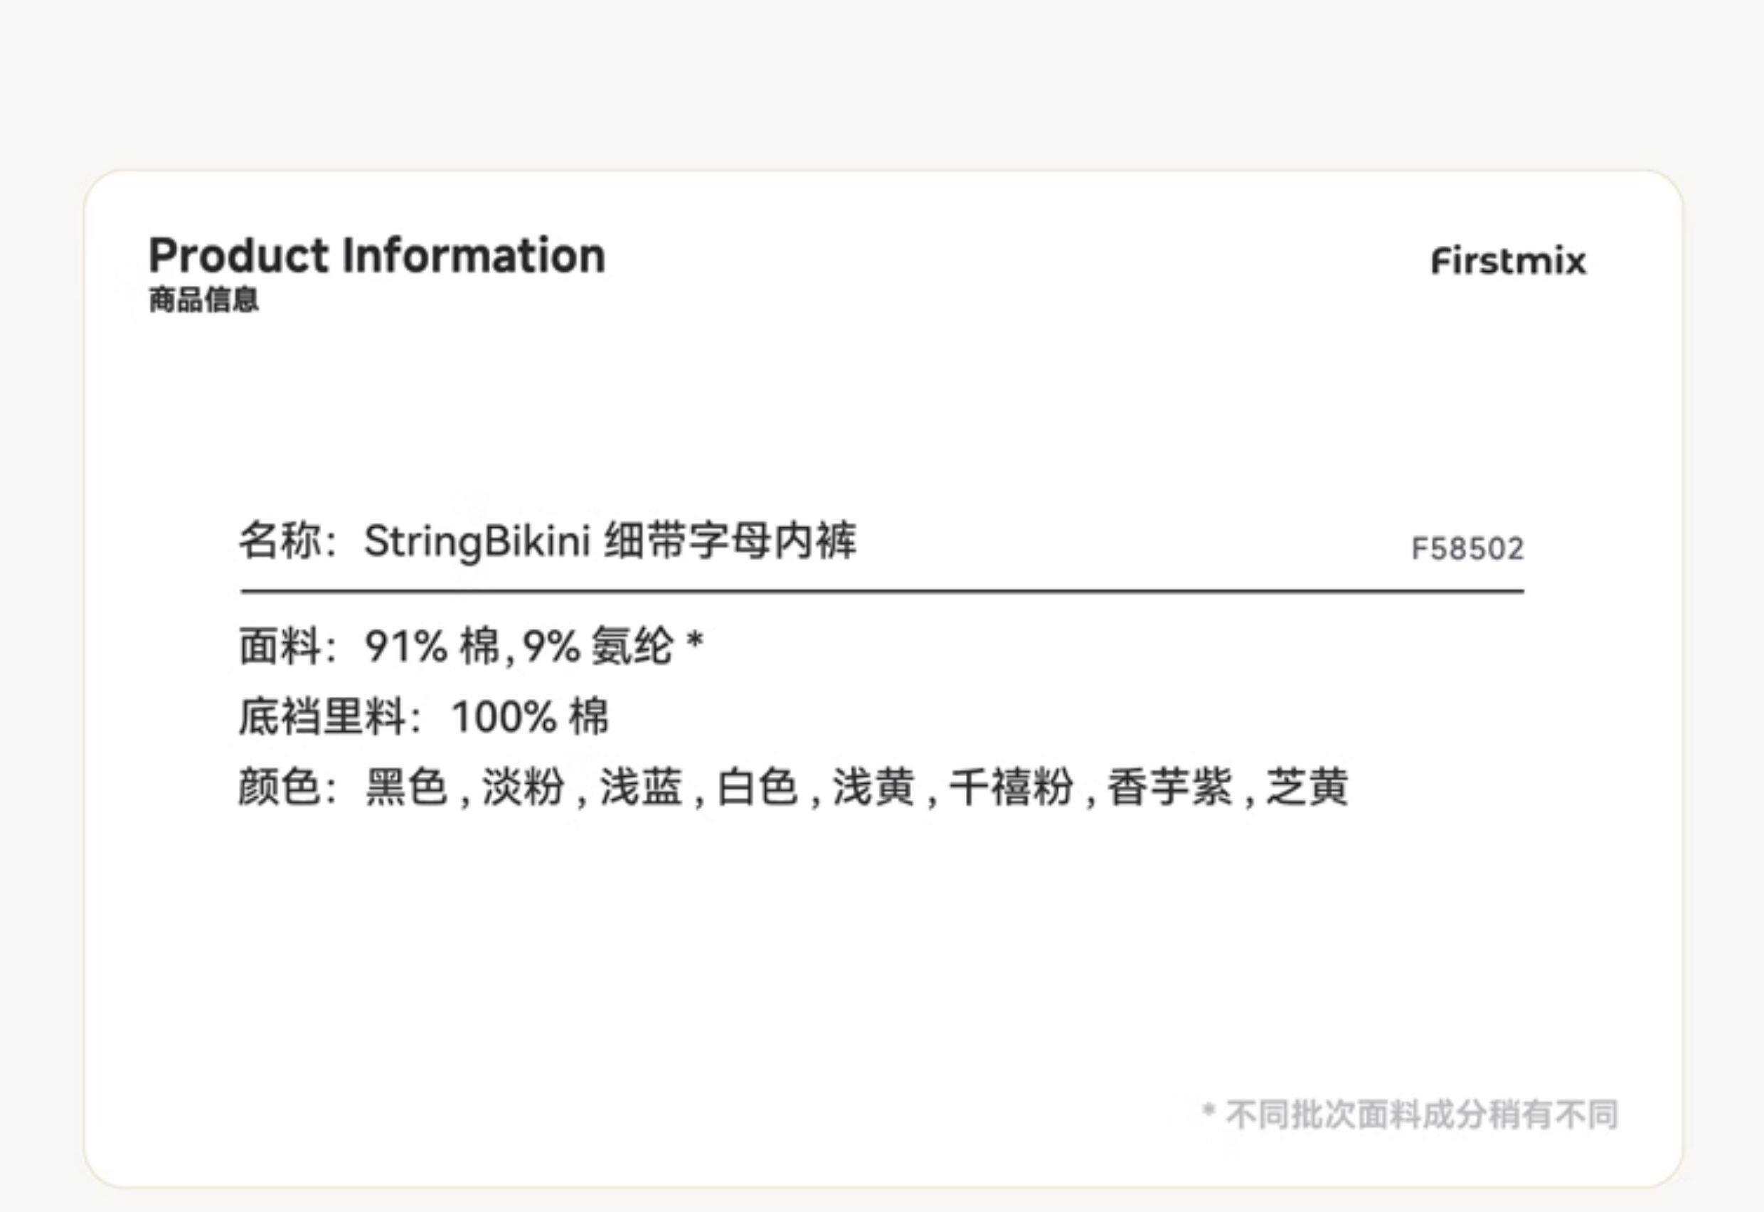This screenshot has width=1764, height=1212.
Task: Pick the 香芋紫 color name
Action: (x=1169, y=786)
